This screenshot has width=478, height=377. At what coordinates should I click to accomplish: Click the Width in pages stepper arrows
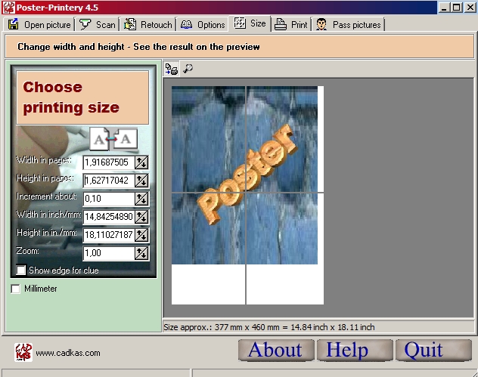tap(141, 162)
